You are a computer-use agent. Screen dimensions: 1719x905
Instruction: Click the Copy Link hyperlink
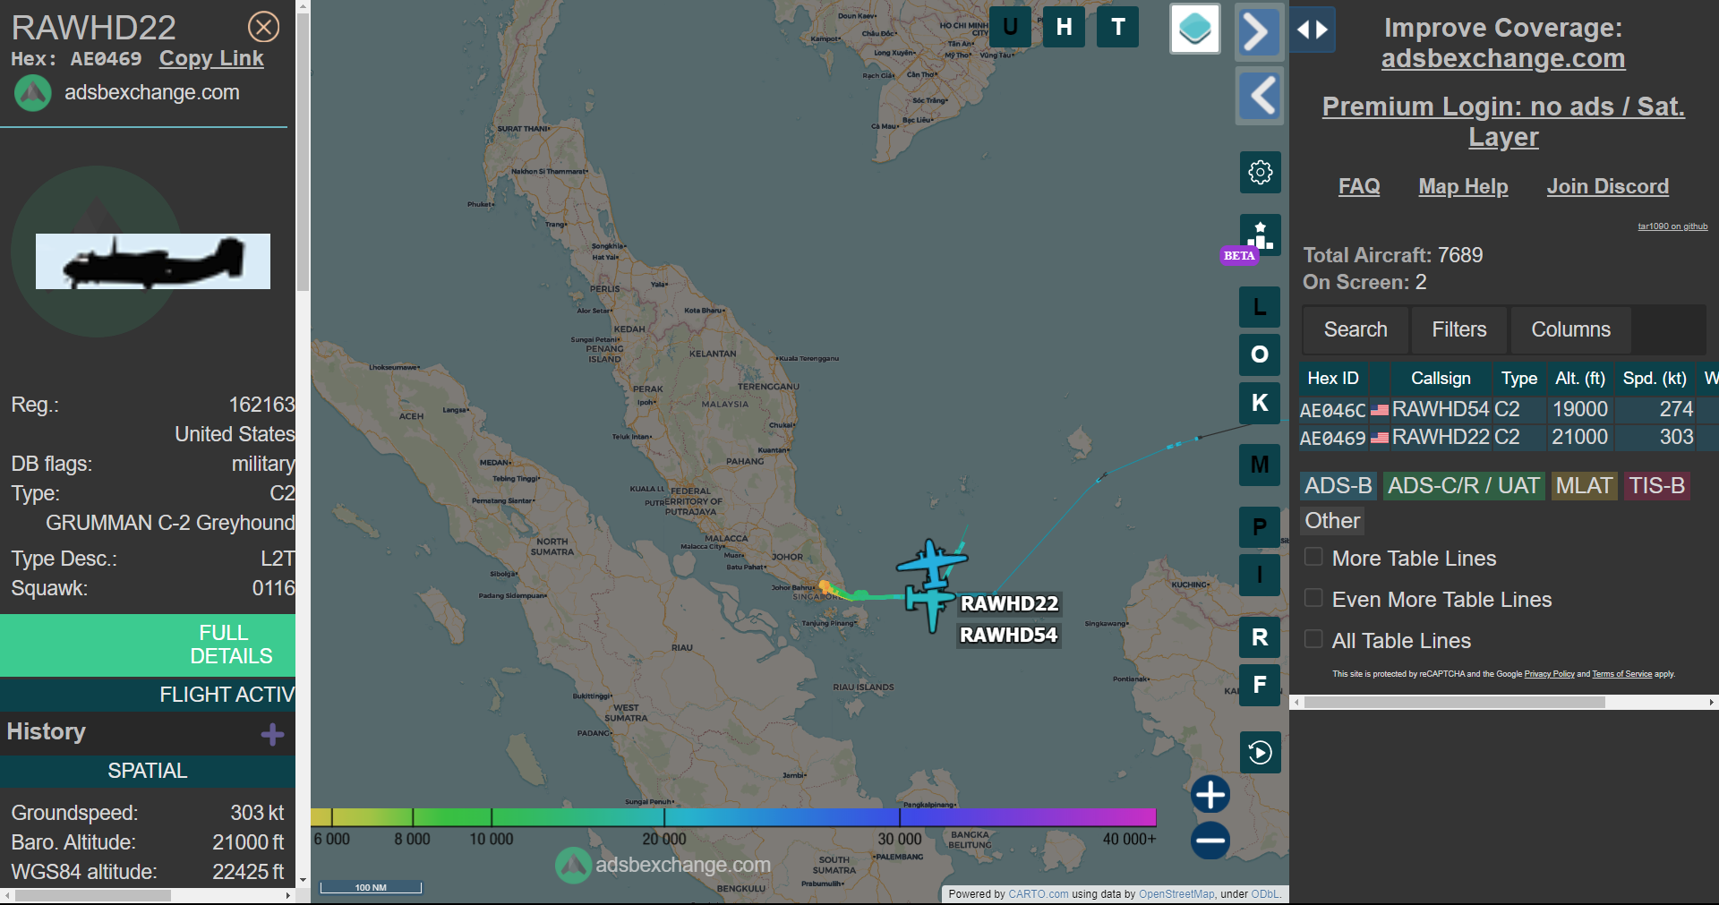coord(211,58)
